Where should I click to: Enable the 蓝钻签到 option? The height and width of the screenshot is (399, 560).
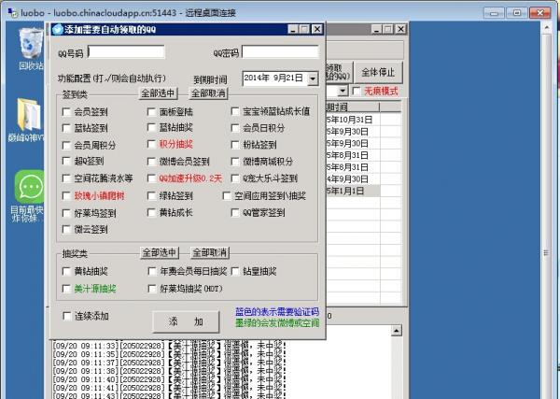point(66,128)
